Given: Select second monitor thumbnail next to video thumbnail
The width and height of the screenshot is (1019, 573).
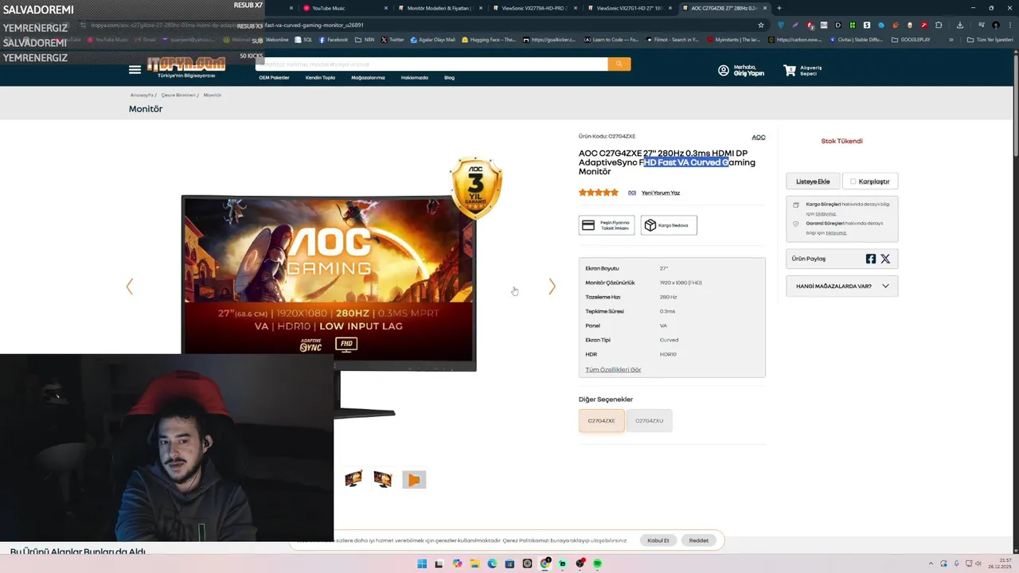Looking at the screenshot, I should pyautogui.click(x=383, y=479).
